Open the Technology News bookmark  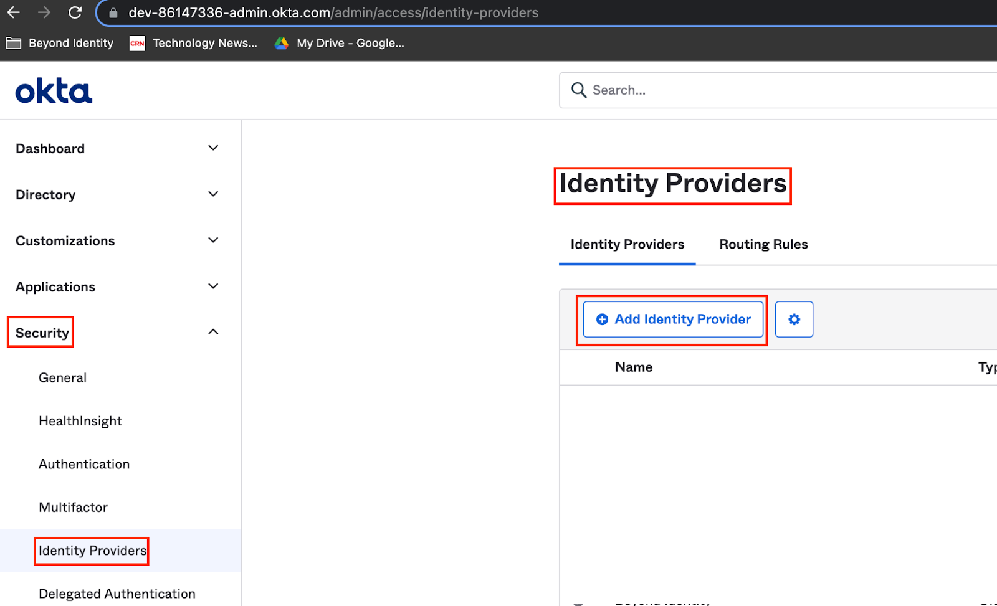coord(193,43)
